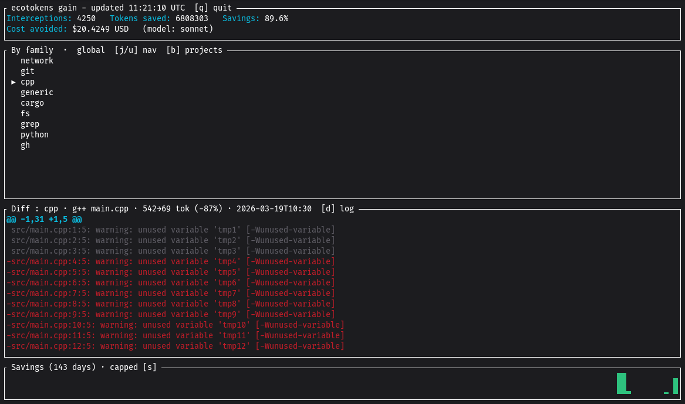Click the By family panel title

click(x=32, y=51)
